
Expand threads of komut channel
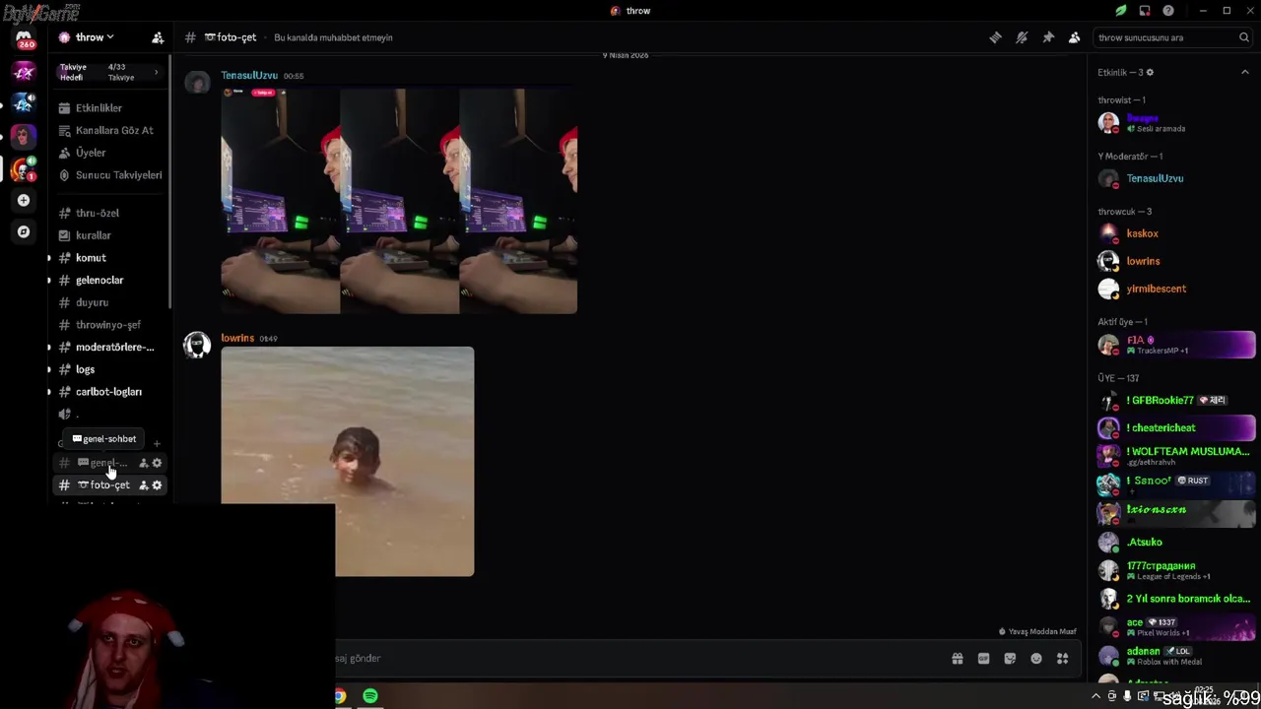[x=49, y=258]
